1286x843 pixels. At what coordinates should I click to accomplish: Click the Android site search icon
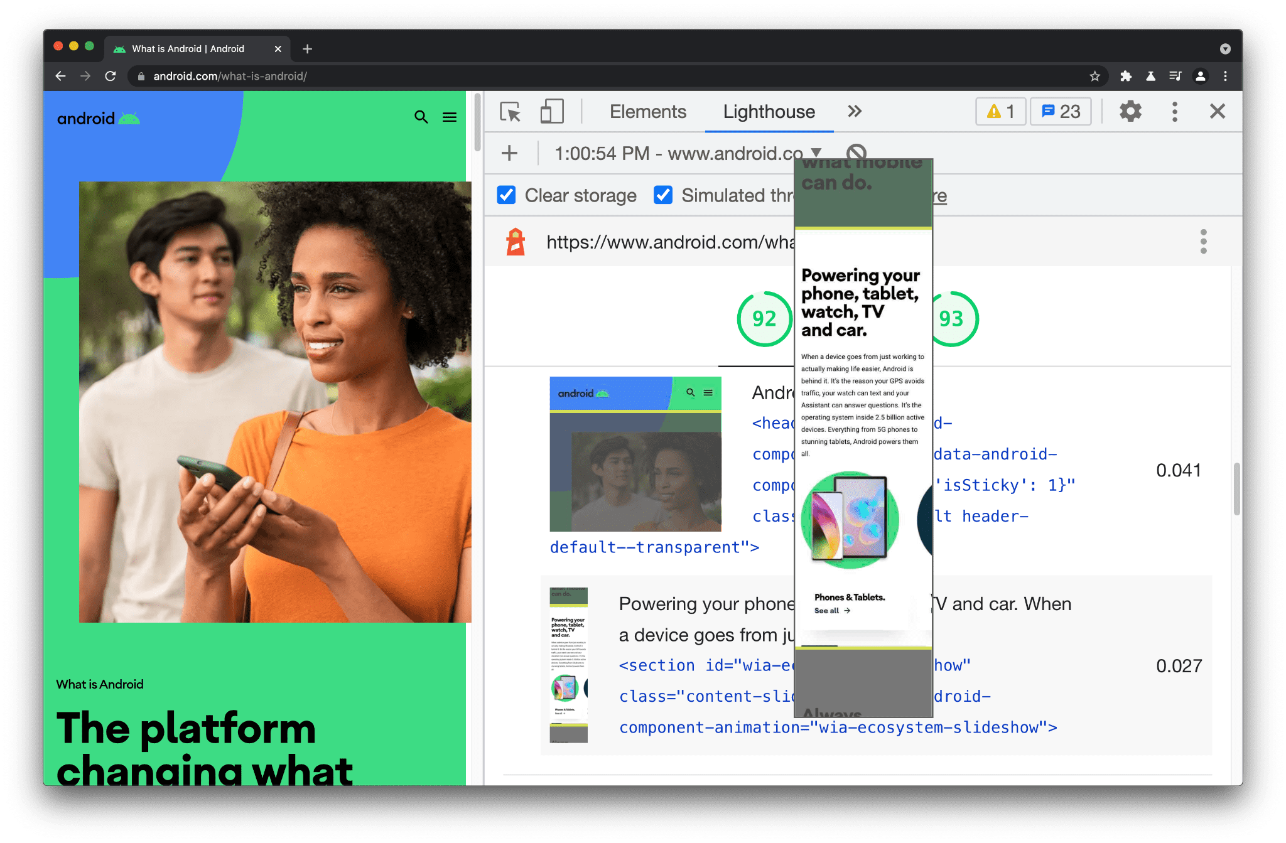421,117
